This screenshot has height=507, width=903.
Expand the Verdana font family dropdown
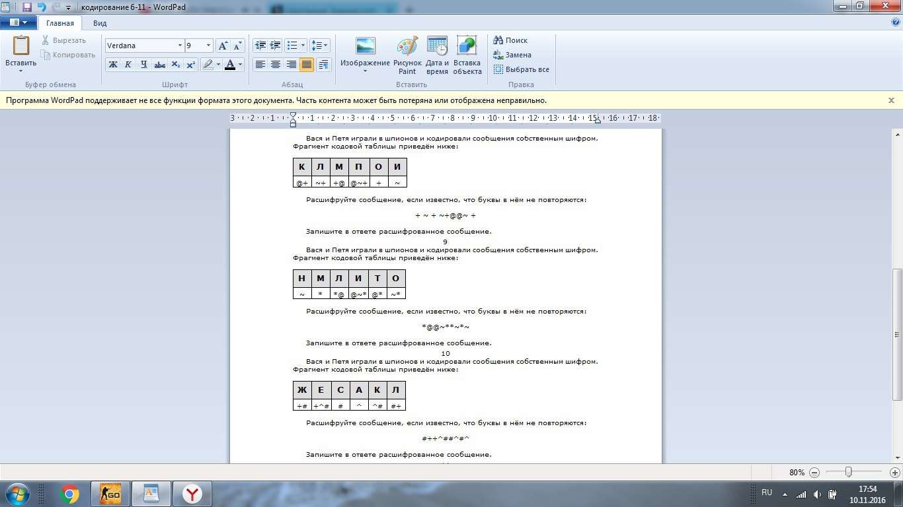click(180, 46)
